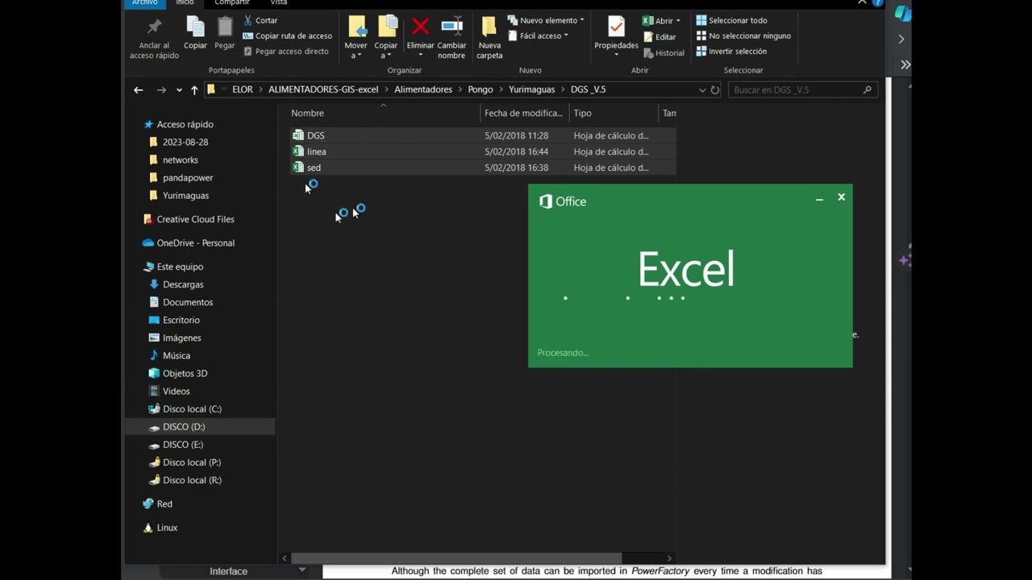
Task: Refresh the DGS_V.5 folder
Action: [x=715, y=90]
